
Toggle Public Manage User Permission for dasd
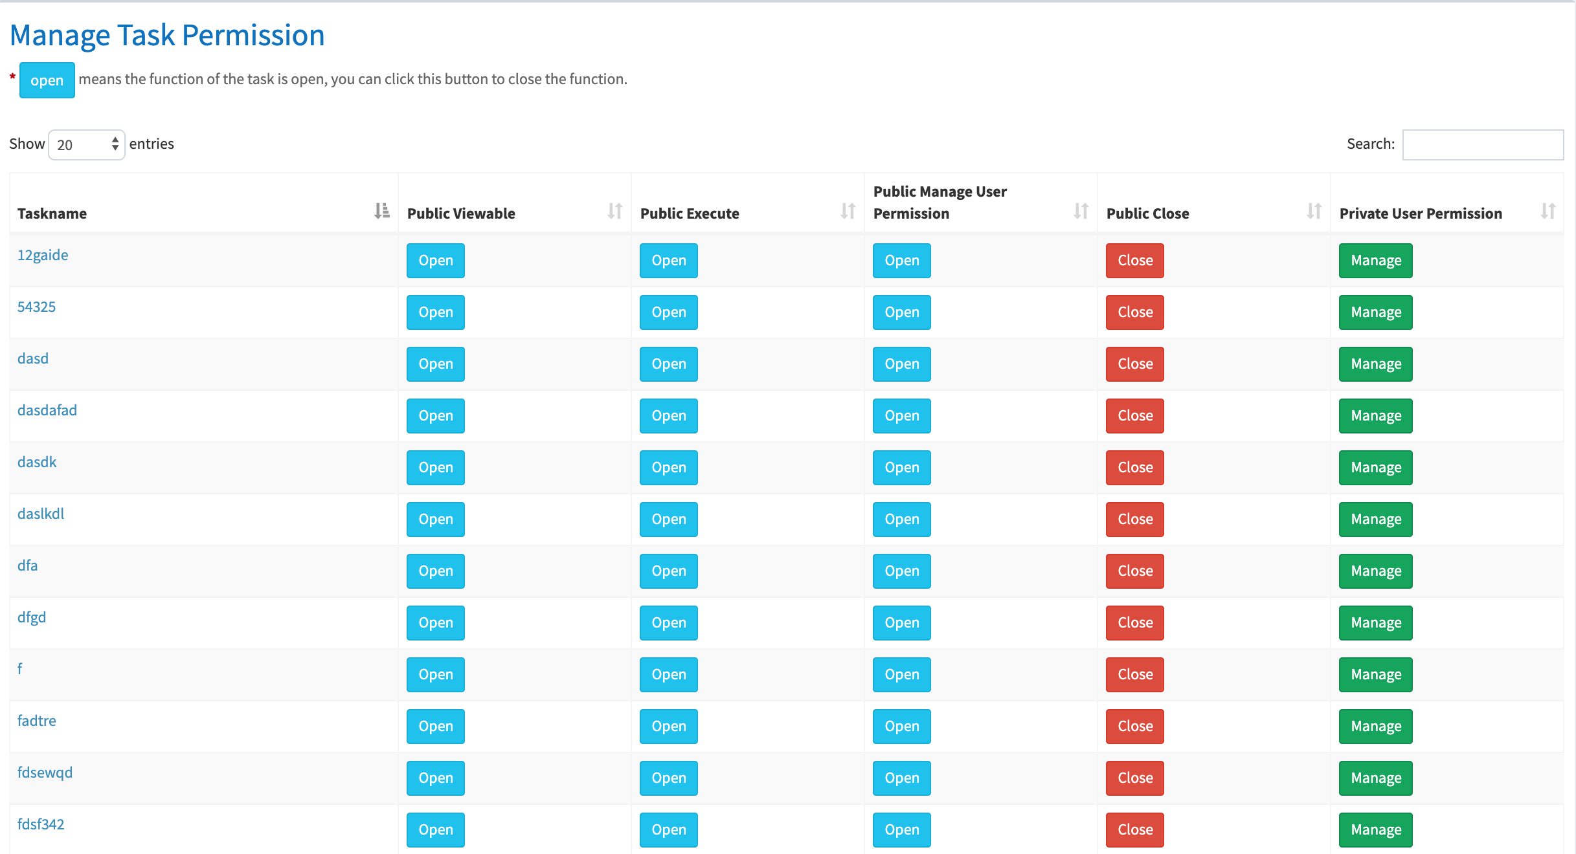point(902,364)
